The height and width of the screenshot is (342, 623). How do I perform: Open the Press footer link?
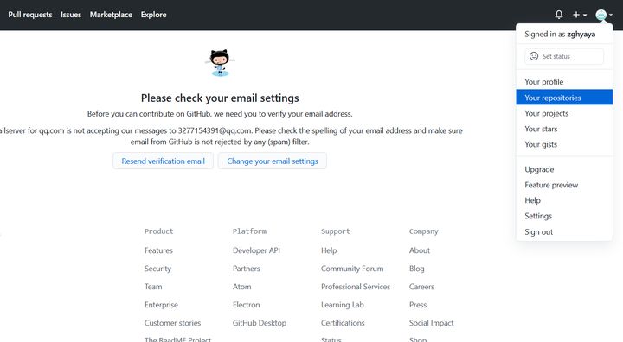418,305
